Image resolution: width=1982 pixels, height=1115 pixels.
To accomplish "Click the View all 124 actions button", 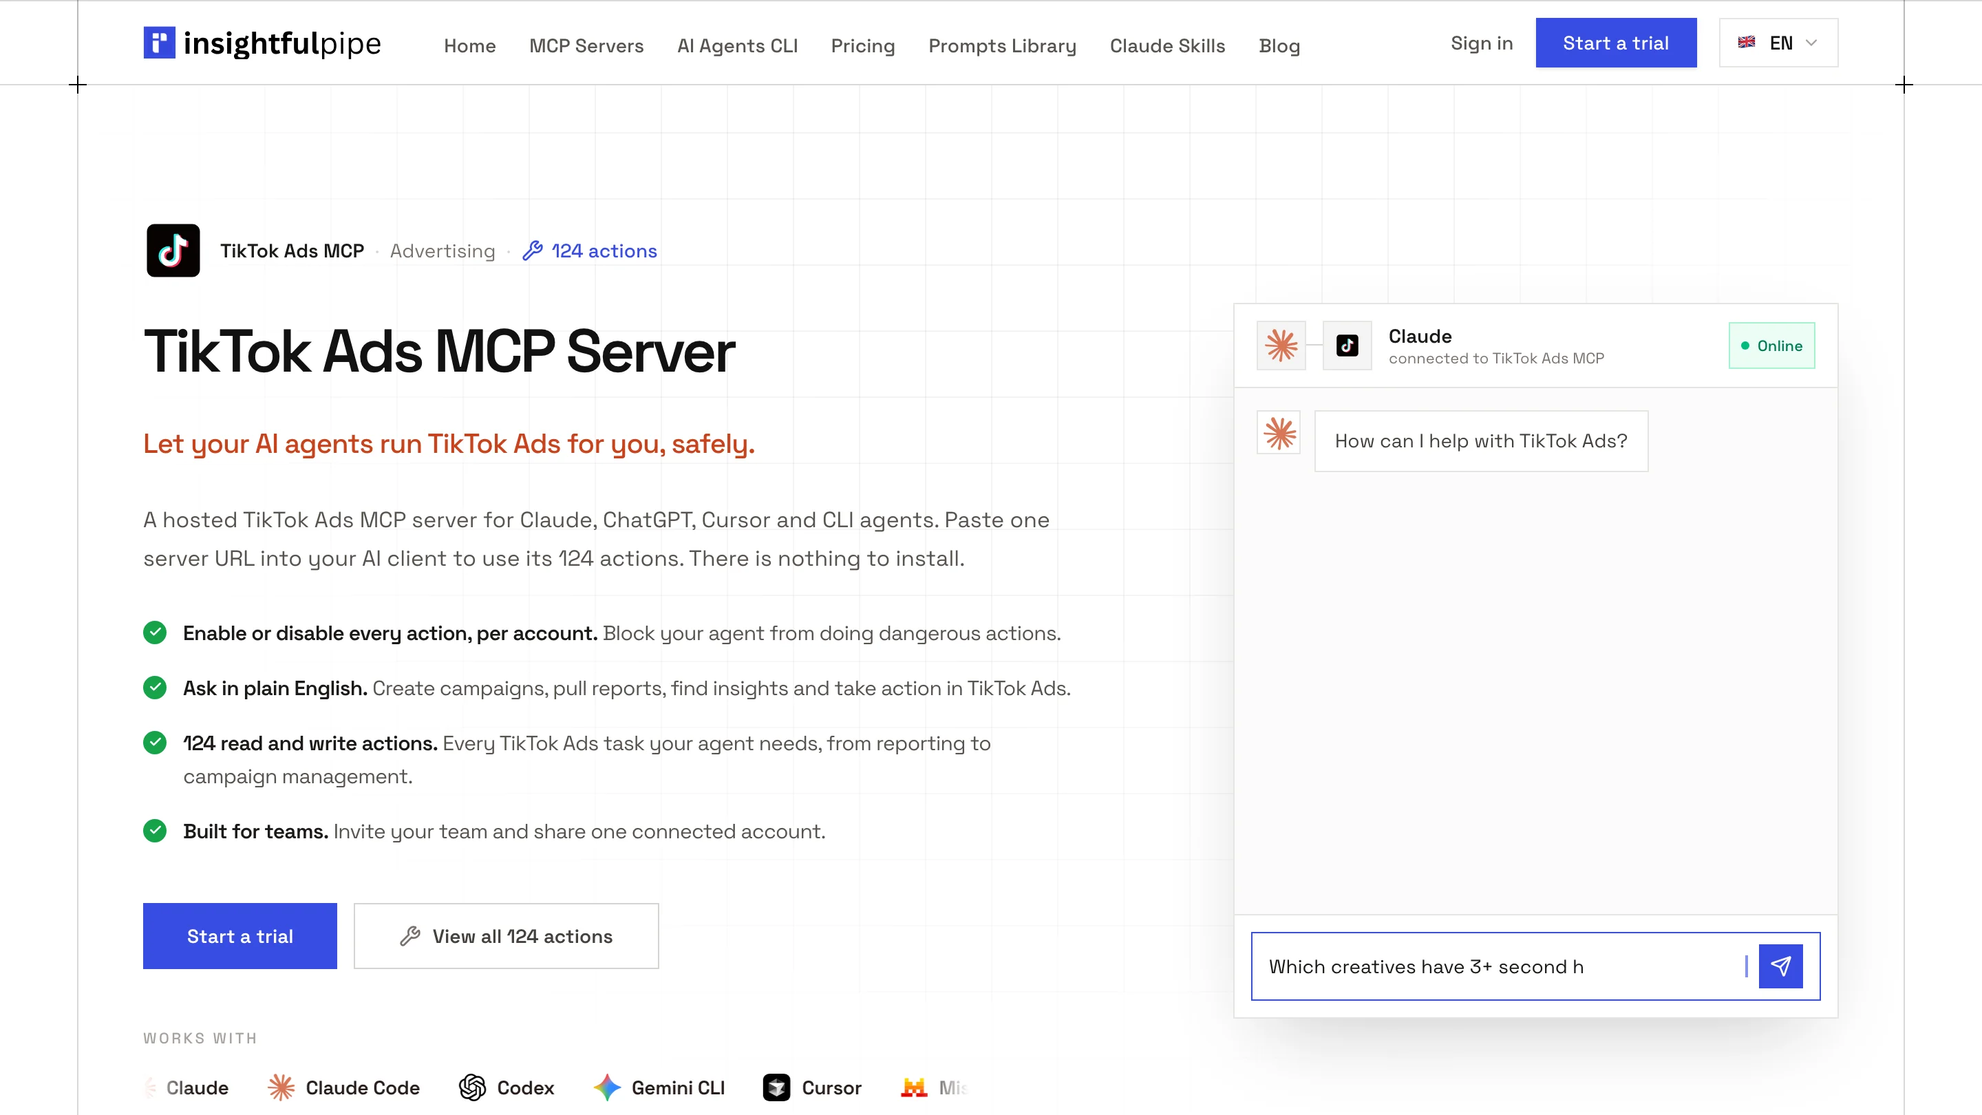I will [507, 936].
